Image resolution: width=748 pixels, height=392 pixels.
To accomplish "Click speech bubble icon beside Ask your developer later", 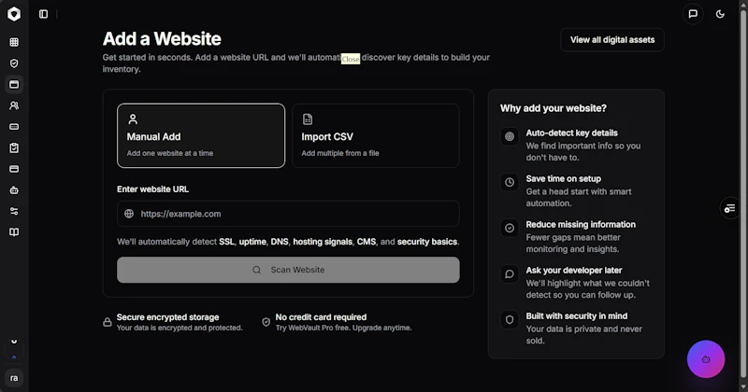I will [510, 273].
